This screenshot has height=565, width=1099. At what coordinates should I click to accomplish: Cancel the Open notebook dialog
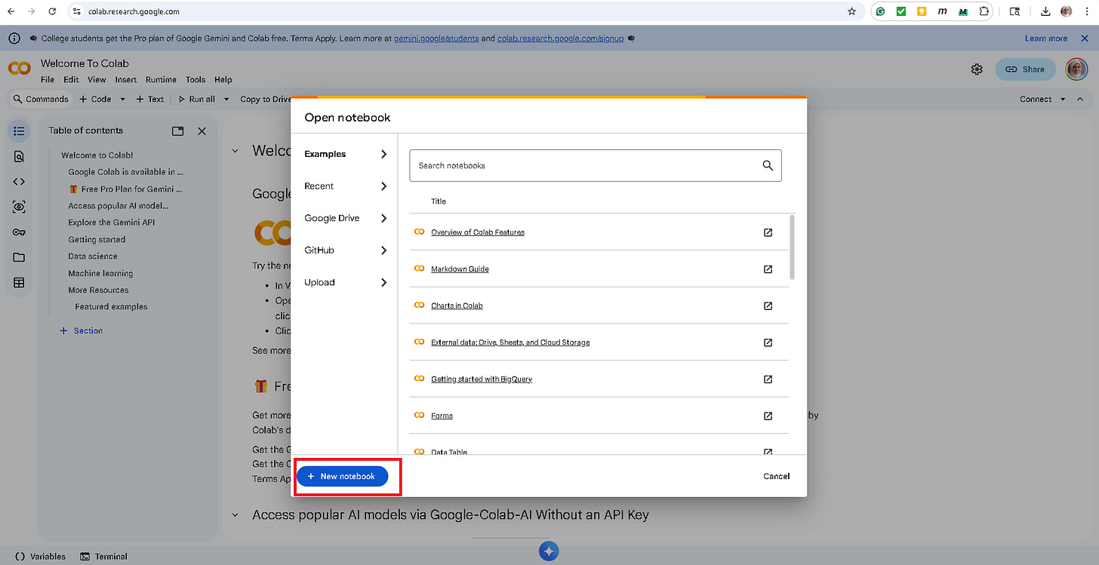click(x=776, y=476)
